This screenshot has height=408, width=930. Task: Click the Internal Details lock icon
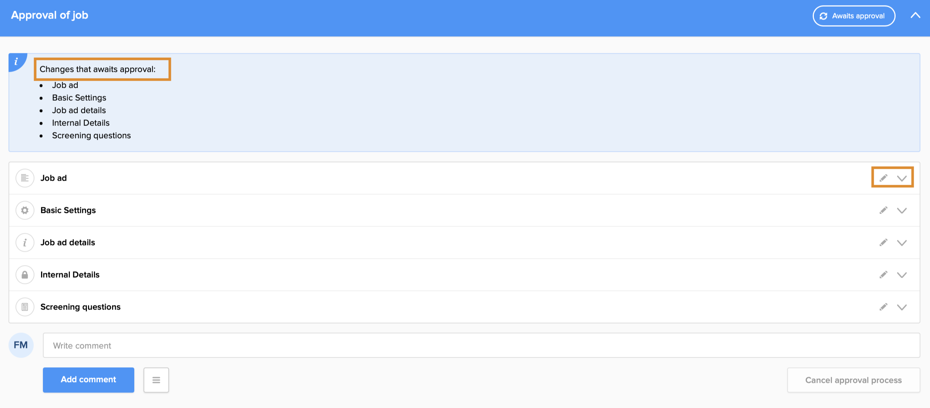tap(25, 275)
